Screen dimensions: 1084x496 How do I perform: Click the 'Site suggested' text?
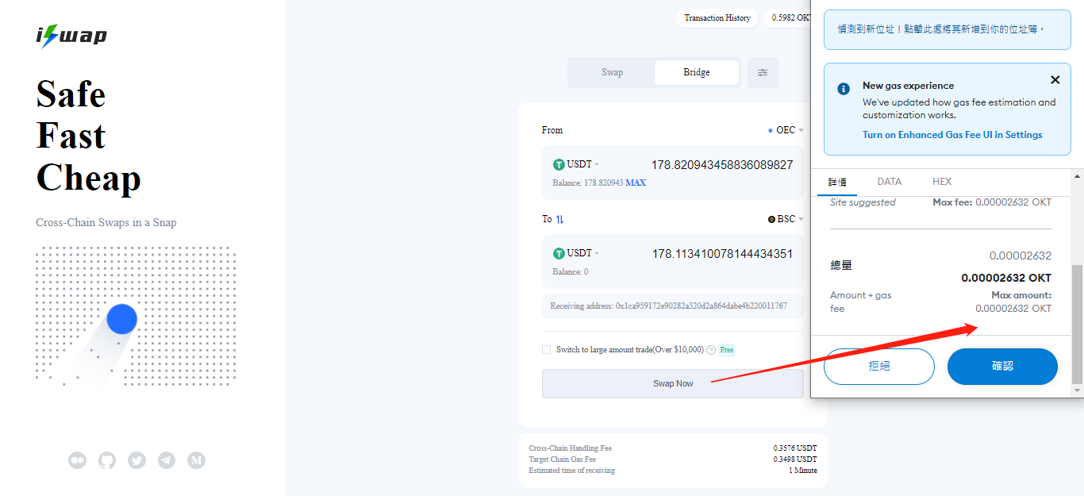[863, 202]
